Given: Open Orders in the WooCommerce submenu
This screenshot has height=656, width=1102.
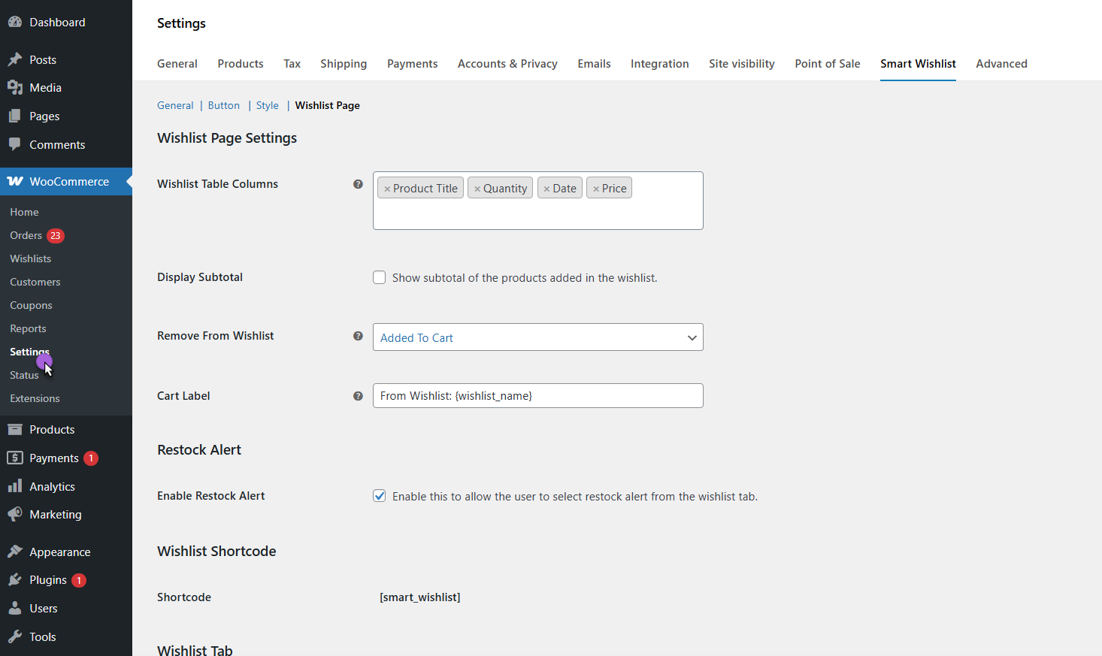Looking at the screenshot, I should pyautogui.click(x=26, y=236).
